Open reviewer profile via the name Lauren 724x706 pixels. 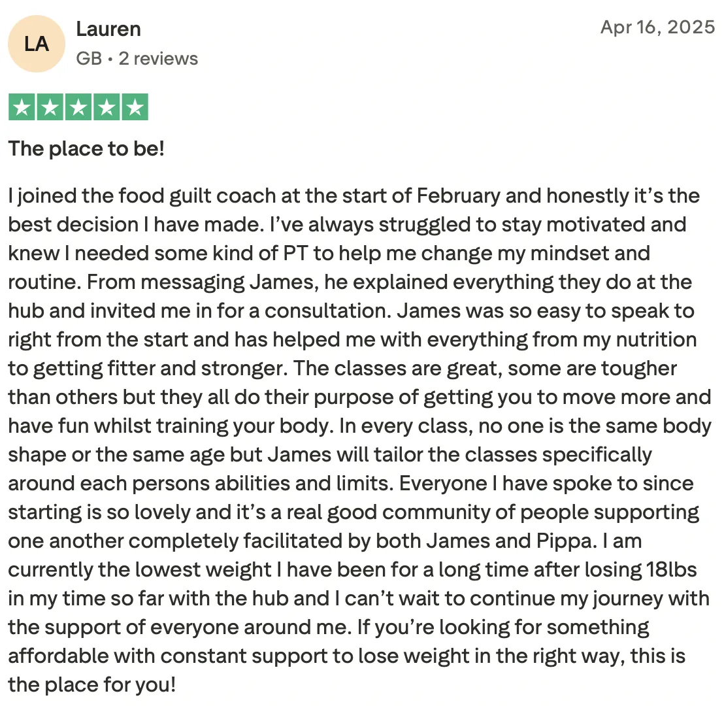[x=108, y=29]
